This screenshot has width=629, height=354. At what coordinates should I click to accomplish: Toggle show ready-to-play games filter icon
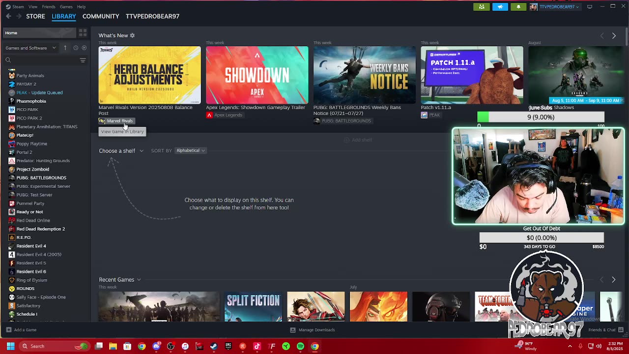[84, 48]
